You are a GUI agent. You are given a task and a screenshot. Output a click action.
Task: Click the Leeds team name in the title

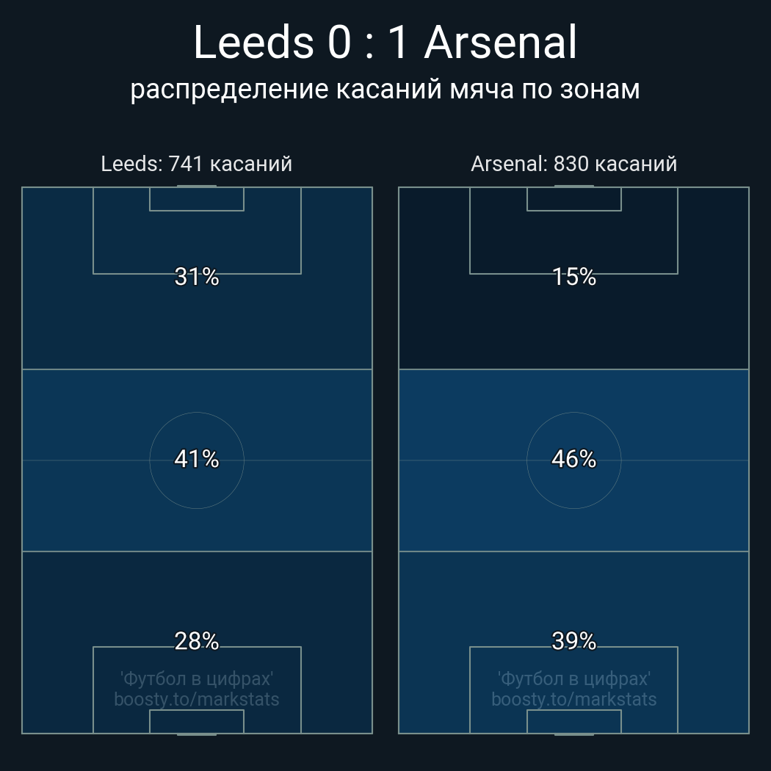click(254, 43)
